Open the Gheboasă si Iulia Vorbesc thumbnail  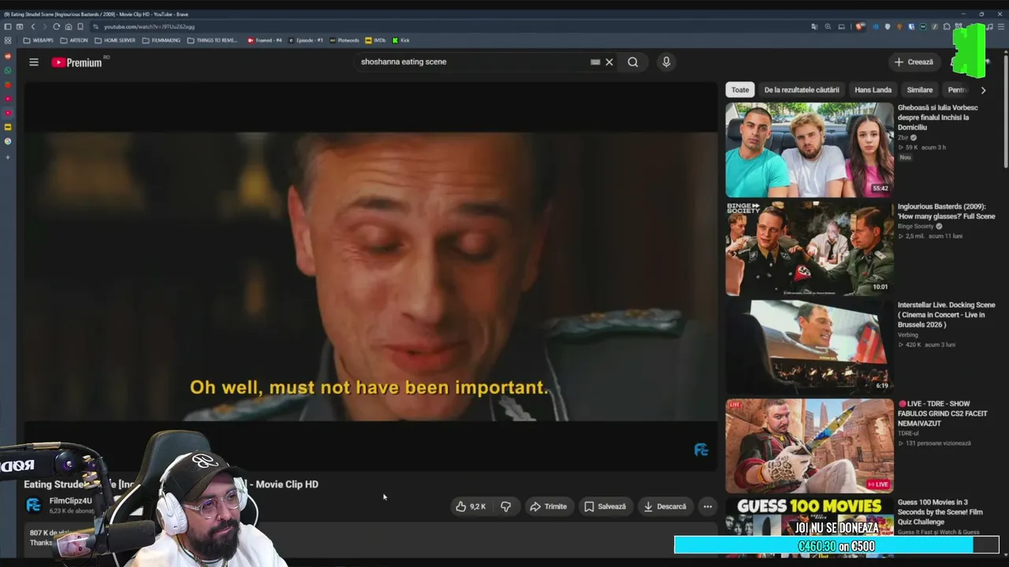(810, 150)
